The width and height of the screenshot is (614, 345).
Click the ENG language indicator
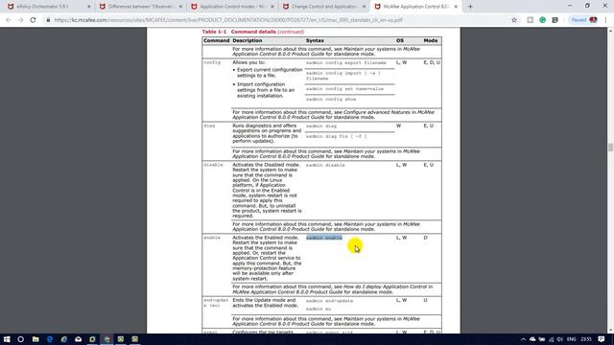(572, 339)
